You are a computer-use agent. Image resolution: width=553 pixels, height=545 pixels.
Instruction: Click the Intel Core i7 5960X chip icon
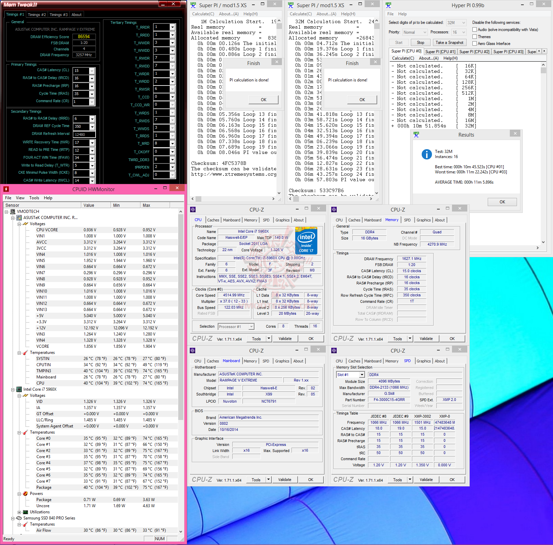pos(19,389)
